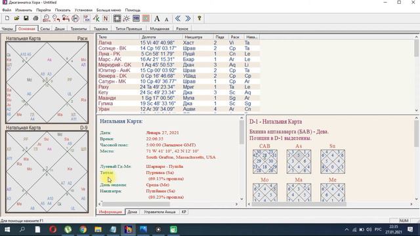Open Chrome from taskbar

tap(83, 229)
